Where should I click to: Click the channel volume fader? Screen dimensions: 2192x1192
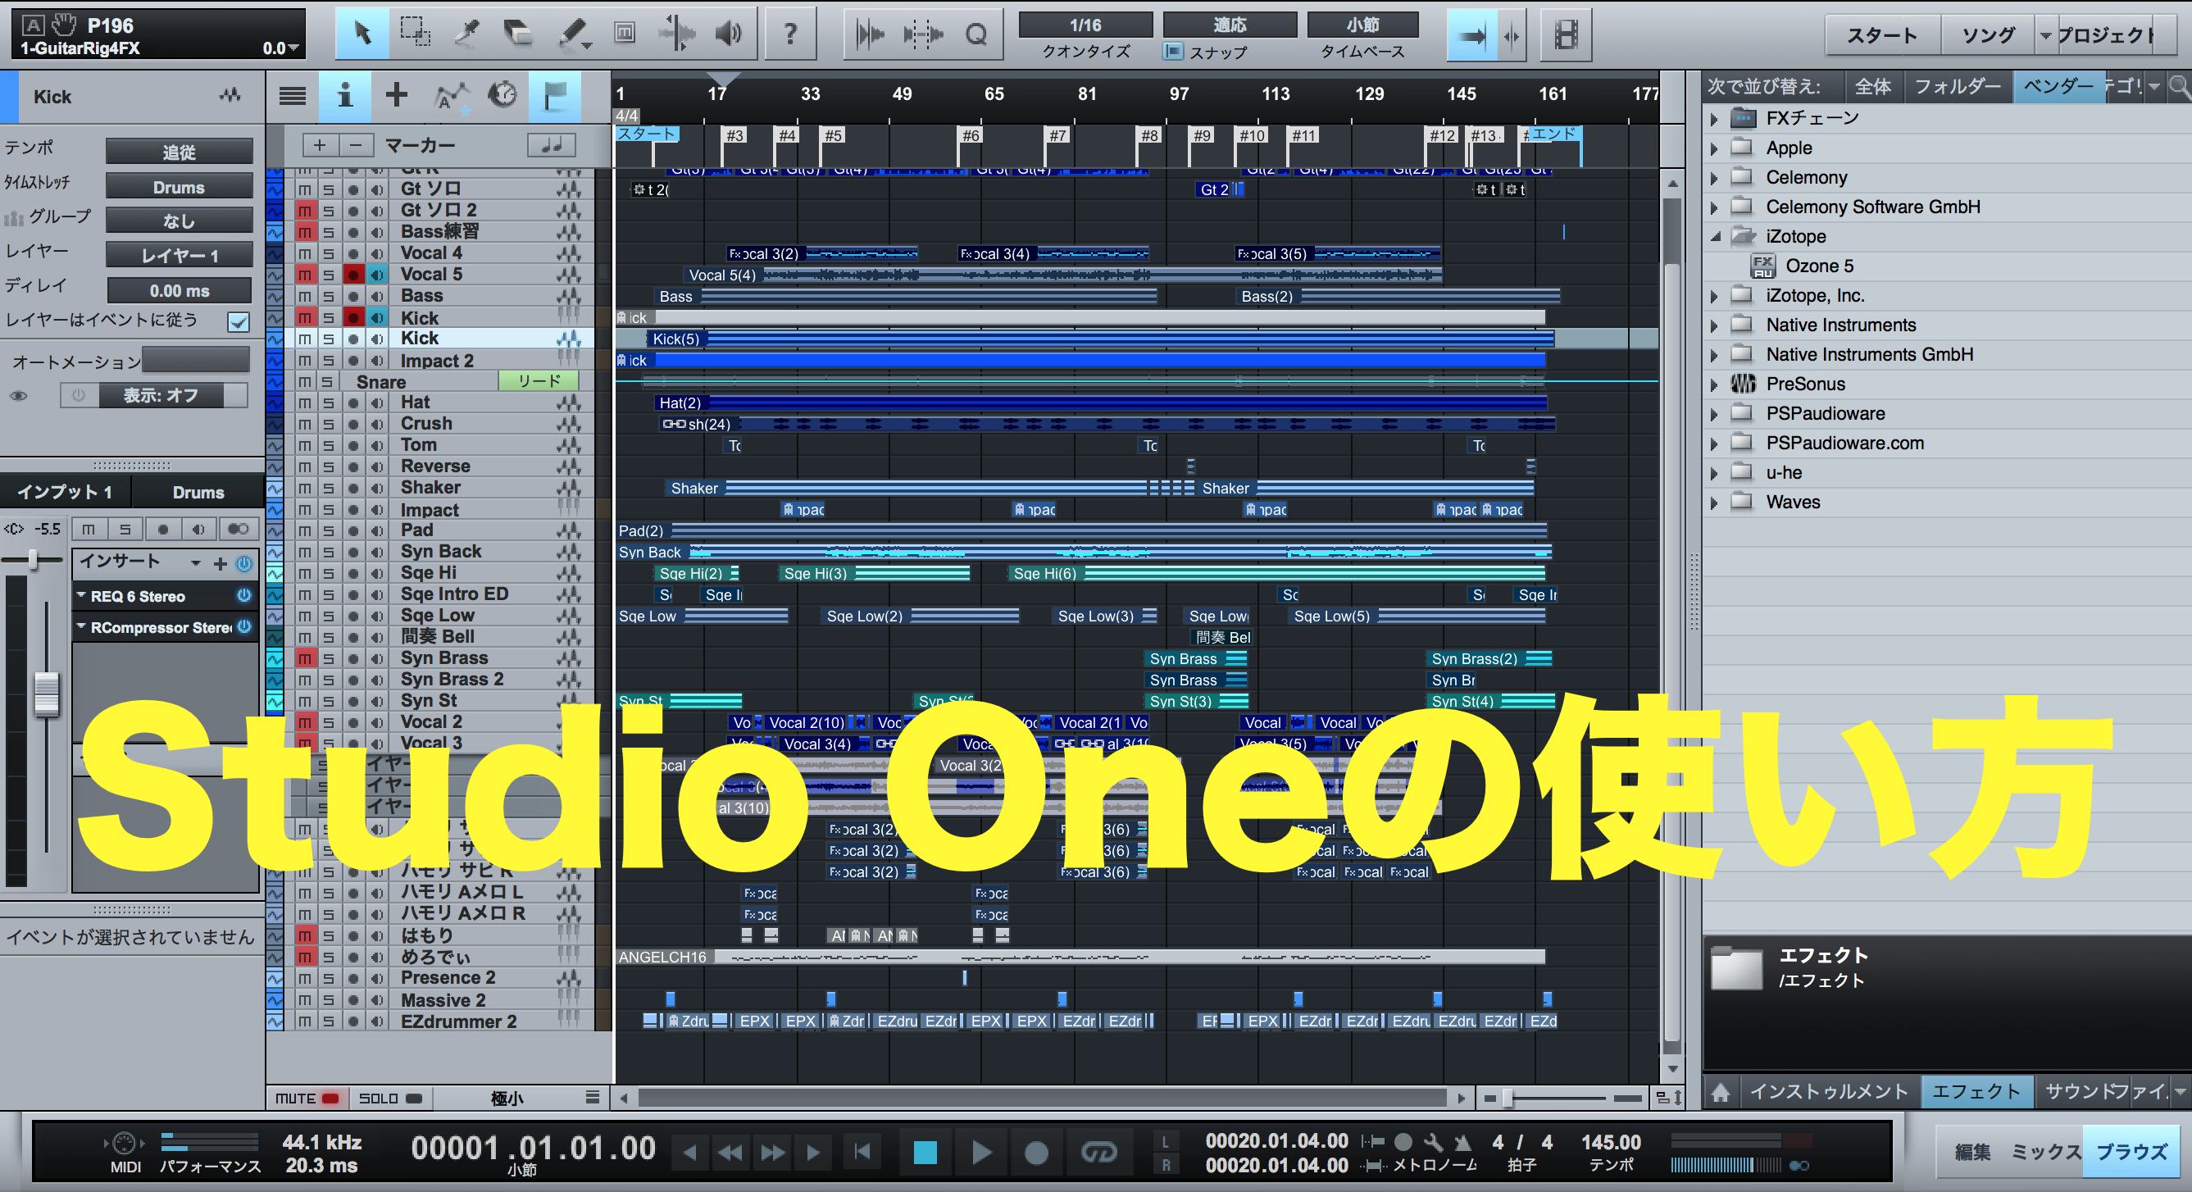click(46, 695)
